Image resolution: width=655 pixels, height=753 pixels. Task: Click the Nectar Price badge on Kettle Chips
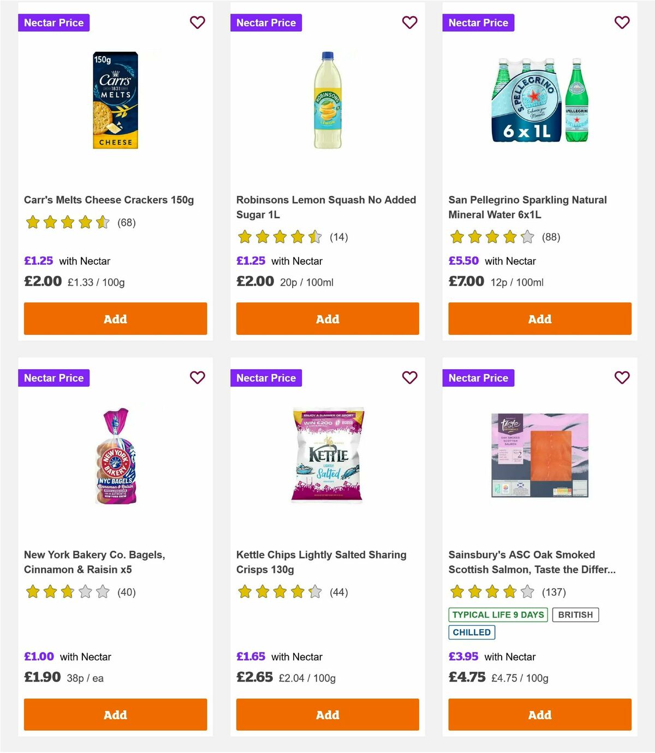coord(266,377)
